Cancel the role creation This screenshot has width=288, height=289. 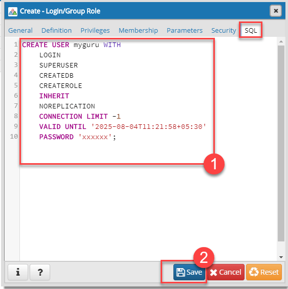coord(226,272)
